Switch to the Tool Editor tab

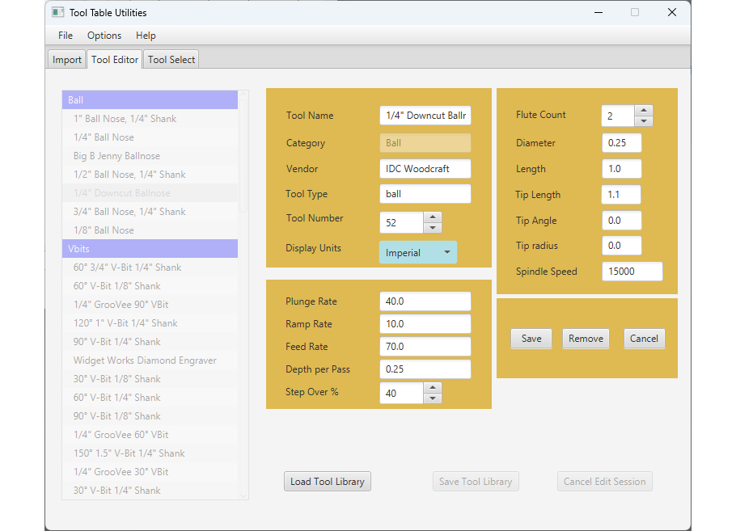115,60
